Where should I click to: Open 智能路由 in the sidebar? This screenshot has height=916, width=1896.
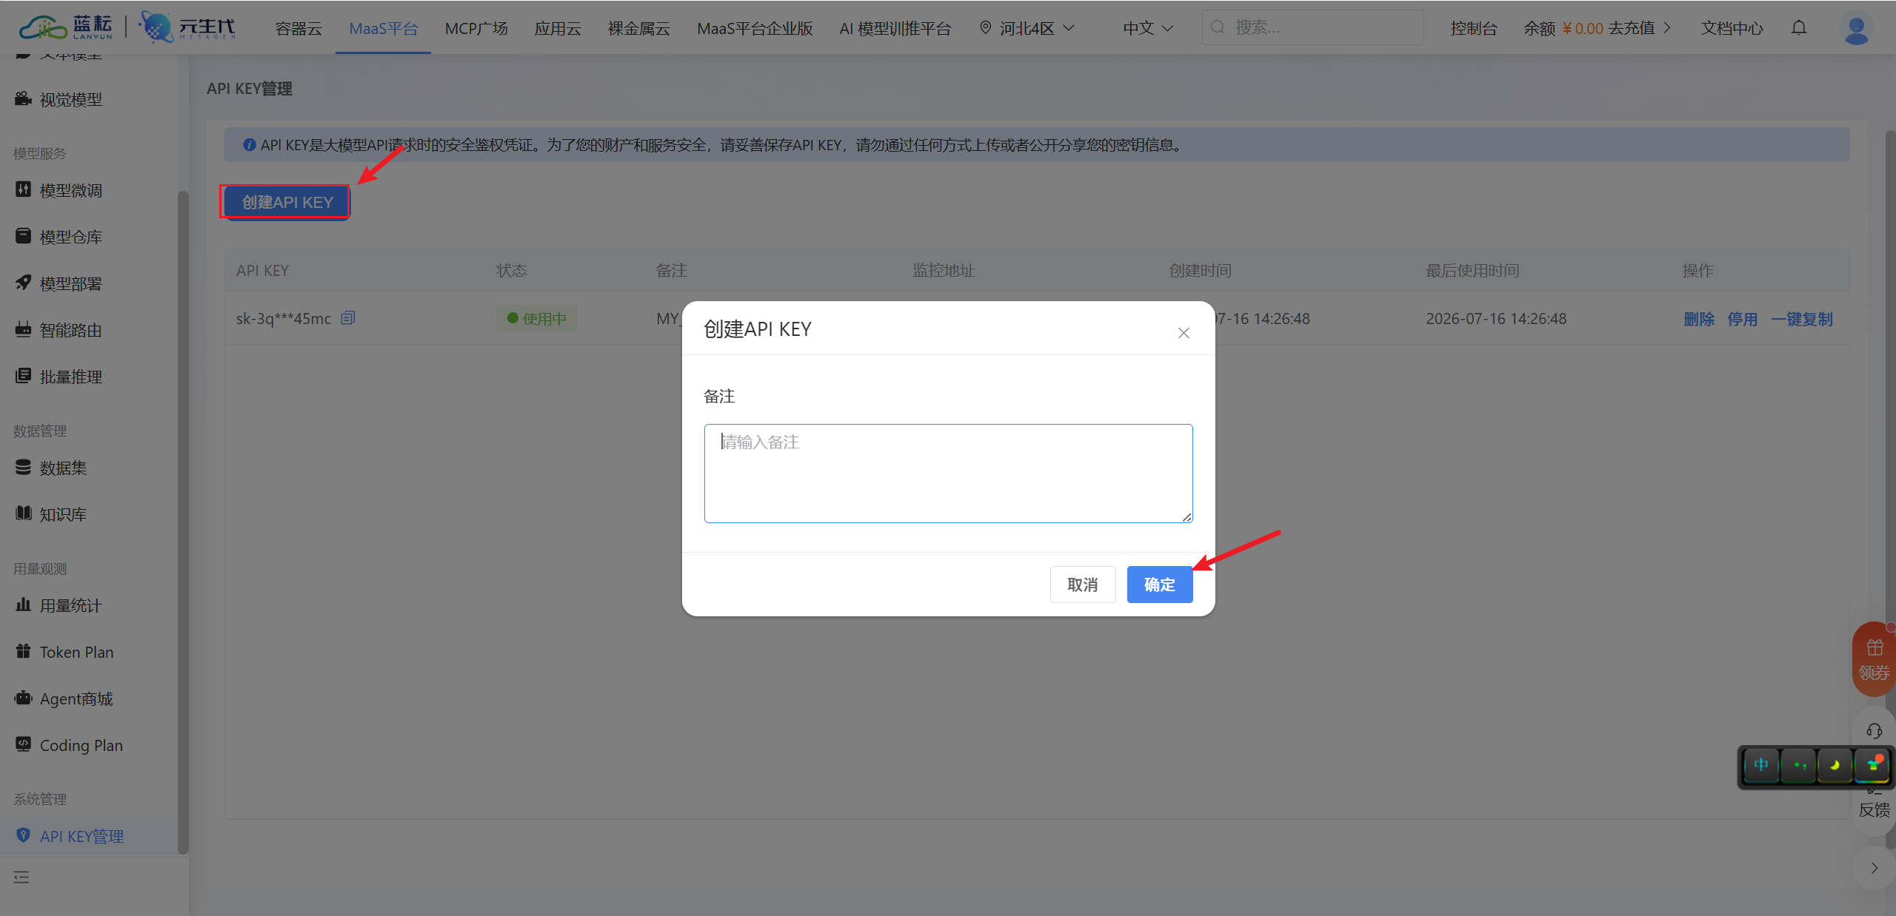(x=89, y=330)
